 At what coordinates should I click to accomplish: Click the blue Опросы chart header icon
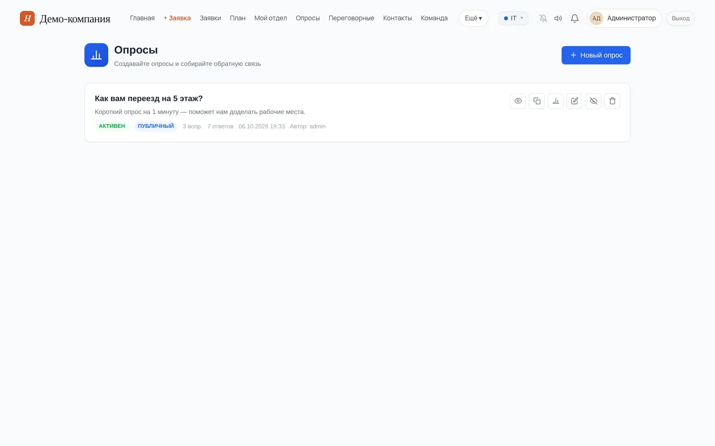click(96, 55)
